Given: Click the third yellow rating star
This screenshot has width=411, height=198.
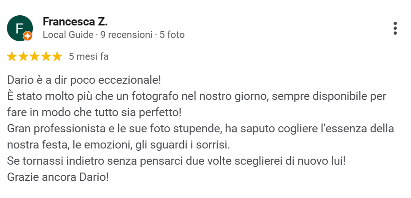Looking at the screenshot, I should (x=34, y=57).
